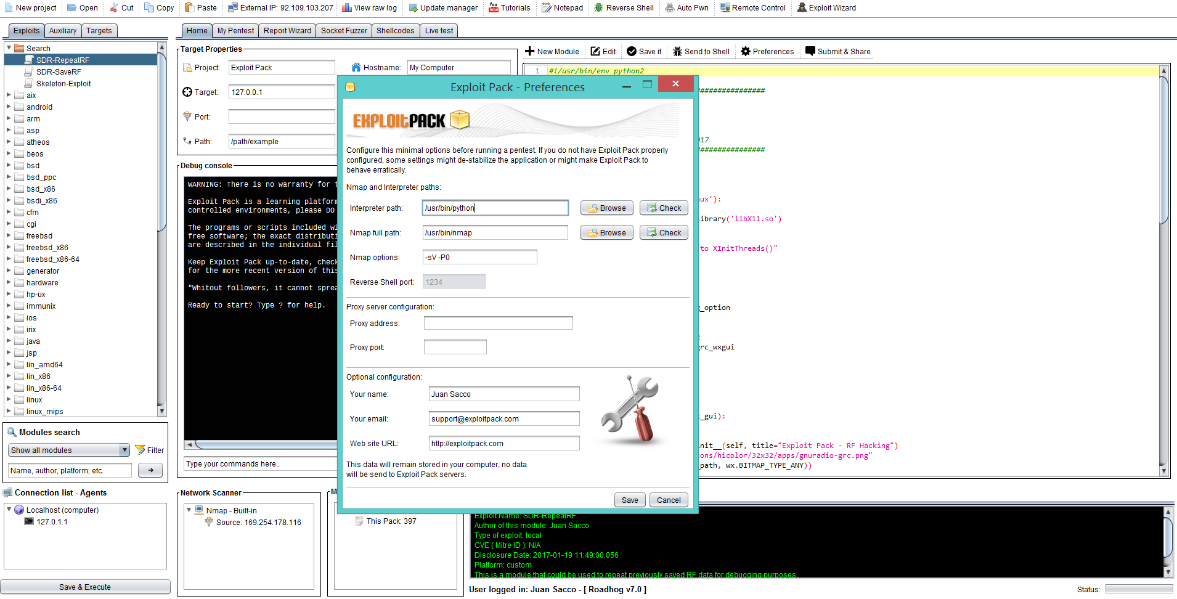Click the Proxy address input field
Image resolution: width=1177 pixels, height=599 pixels.
[498, 324]
